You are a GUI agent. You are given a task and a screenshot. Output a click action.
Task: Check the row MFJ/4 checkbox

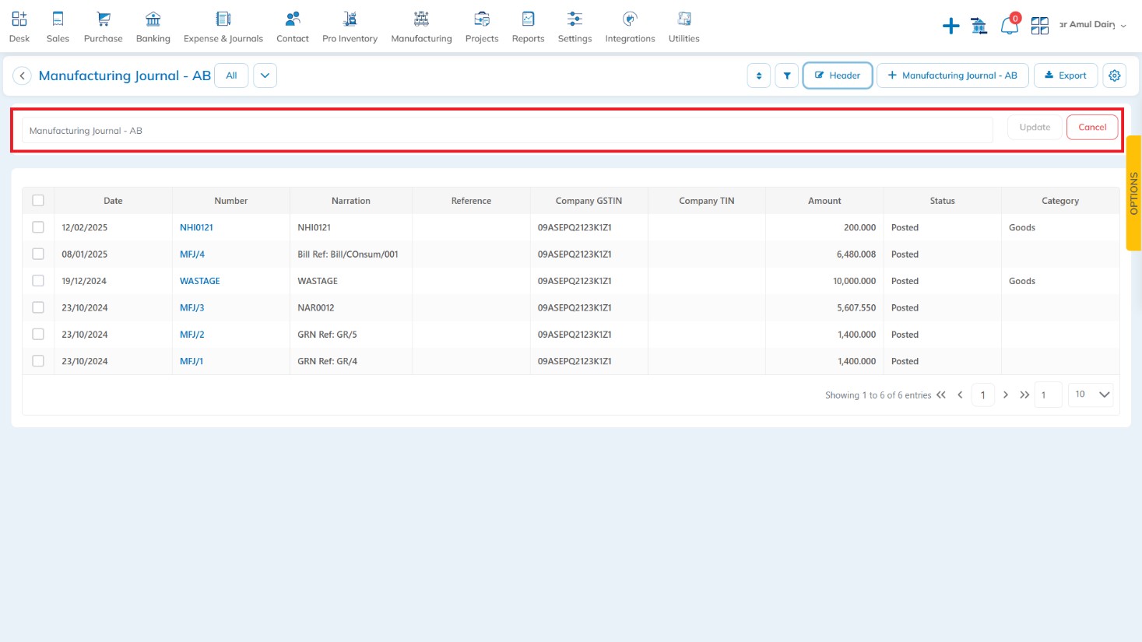tap(38, 254)
